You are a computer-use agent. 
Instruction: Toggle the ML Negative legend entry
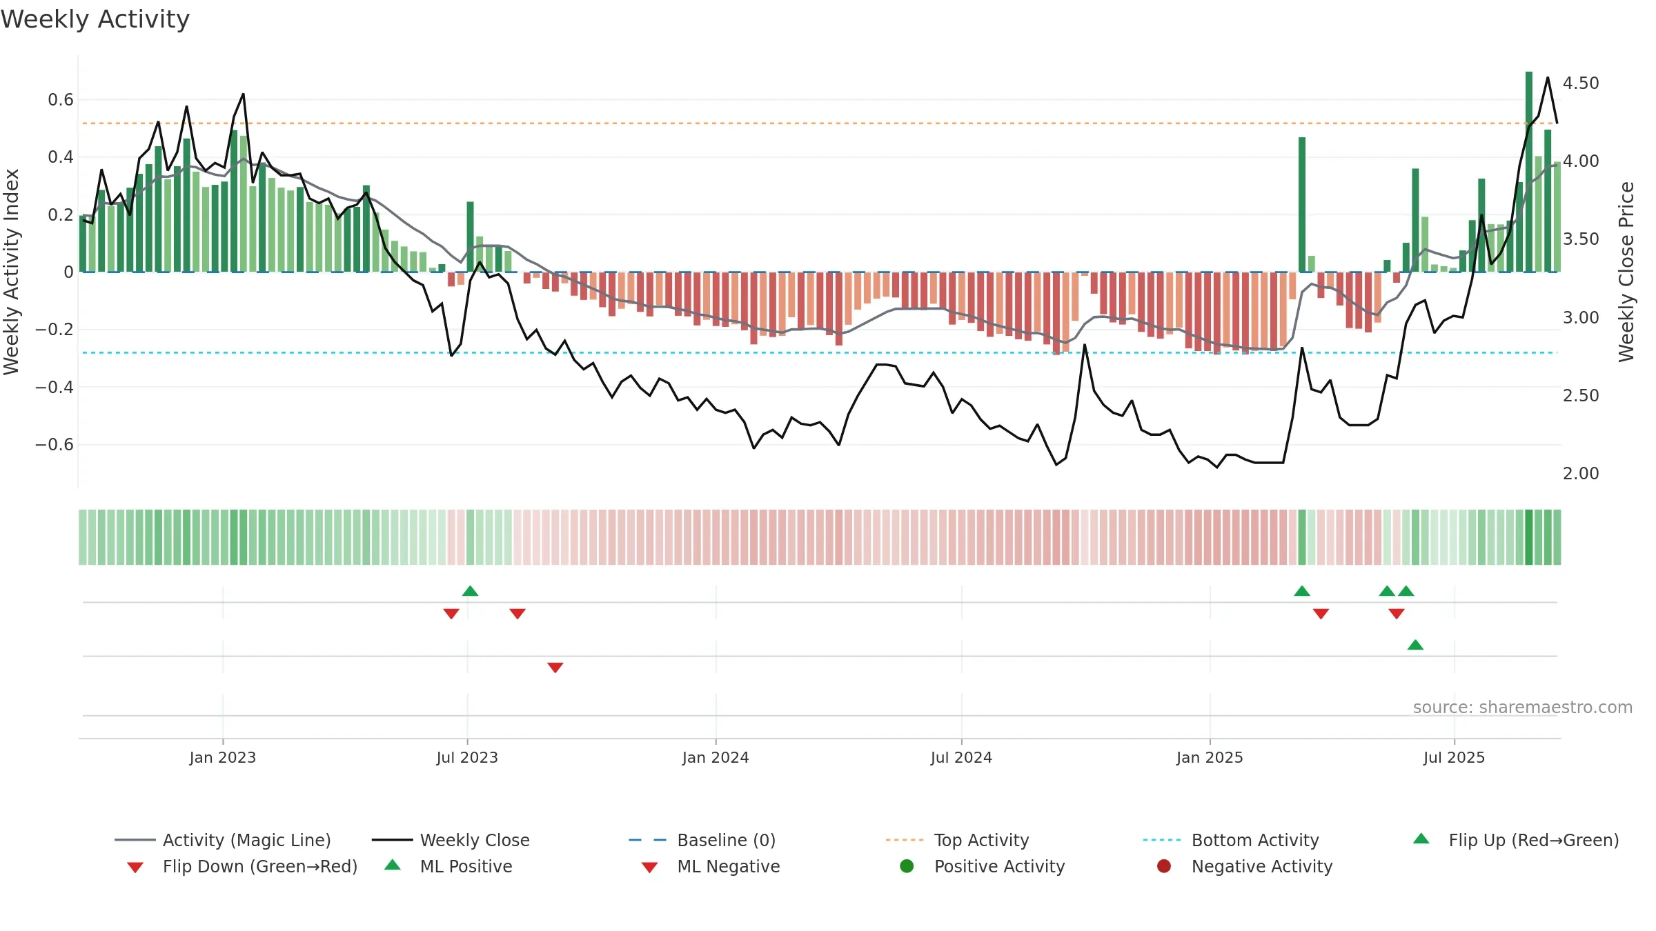tap(711, 866)
